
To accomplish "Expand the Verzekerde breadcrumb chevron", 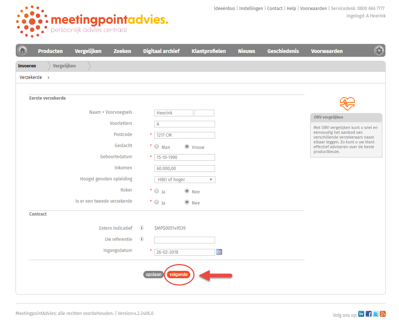I will pos(48,77).
